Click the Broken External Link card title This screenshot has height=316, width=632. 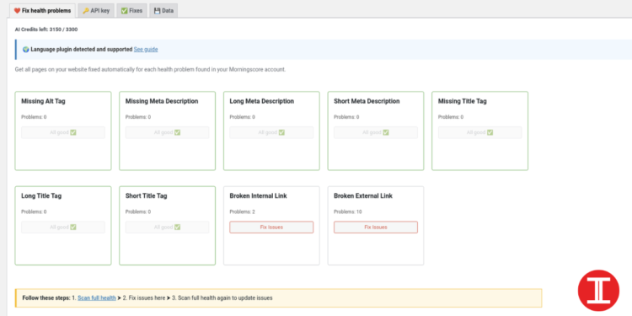pos(363,195)
